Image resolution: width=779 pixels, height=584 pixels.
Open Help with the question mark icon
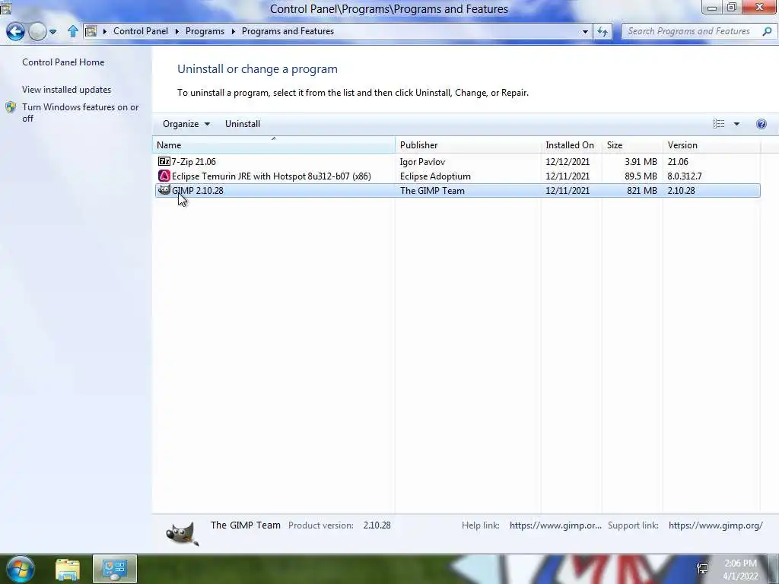(x=761, y=124)
